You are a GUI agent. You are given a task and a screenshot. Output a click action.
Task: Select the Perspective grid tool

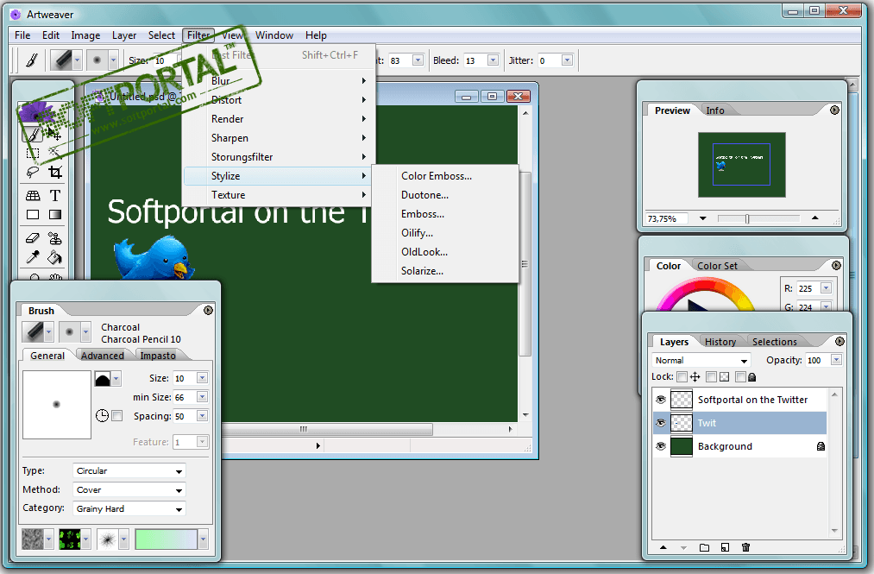pos(33,195)
